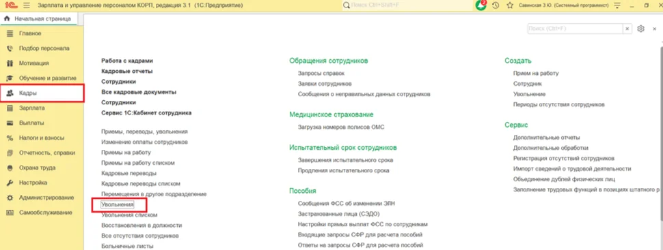Image resolution: width=663 pixels, height=250 pixels.
Task: Focus the Поиск (Ctrl+F) menu search field
Action: (x=575, y=28)
